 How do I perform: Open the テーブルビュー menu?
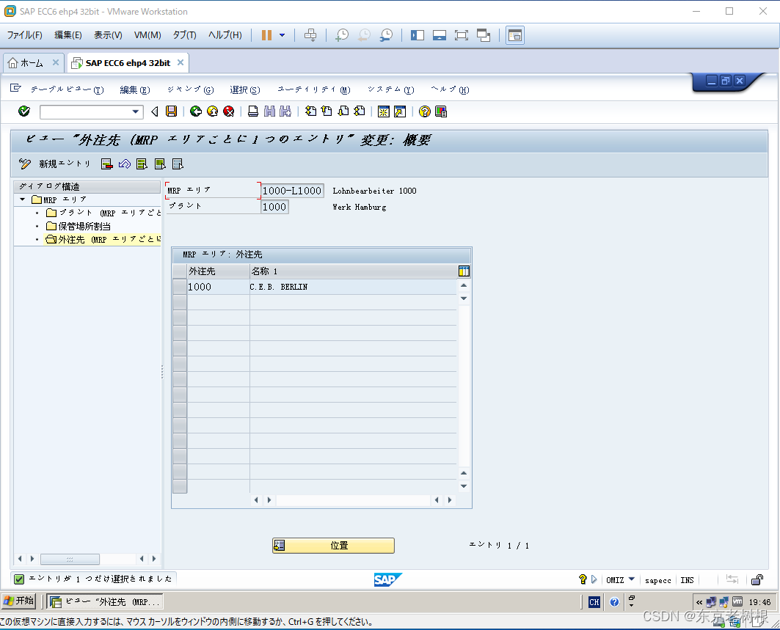[68, 89]
